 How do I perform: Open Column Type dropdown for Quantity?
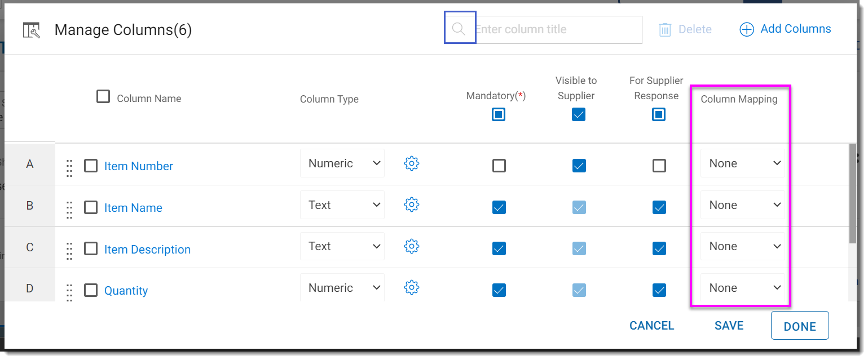coord(342,288)
